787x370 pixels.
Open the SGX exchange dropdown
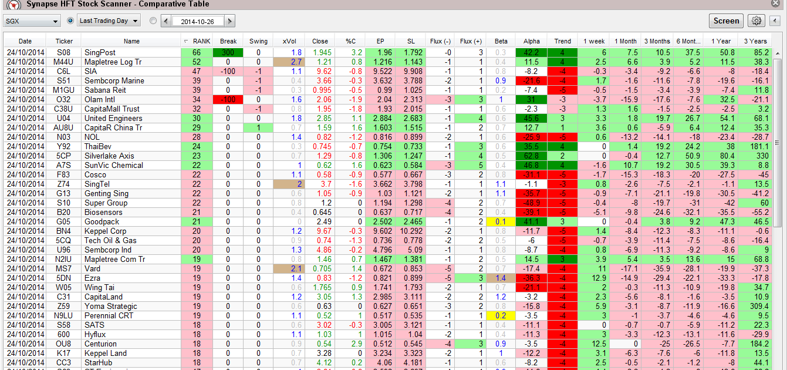pos(32,21)
